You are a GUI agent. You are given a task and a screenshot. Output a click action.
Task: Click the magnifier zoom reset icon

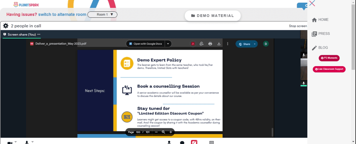[163, 132]
